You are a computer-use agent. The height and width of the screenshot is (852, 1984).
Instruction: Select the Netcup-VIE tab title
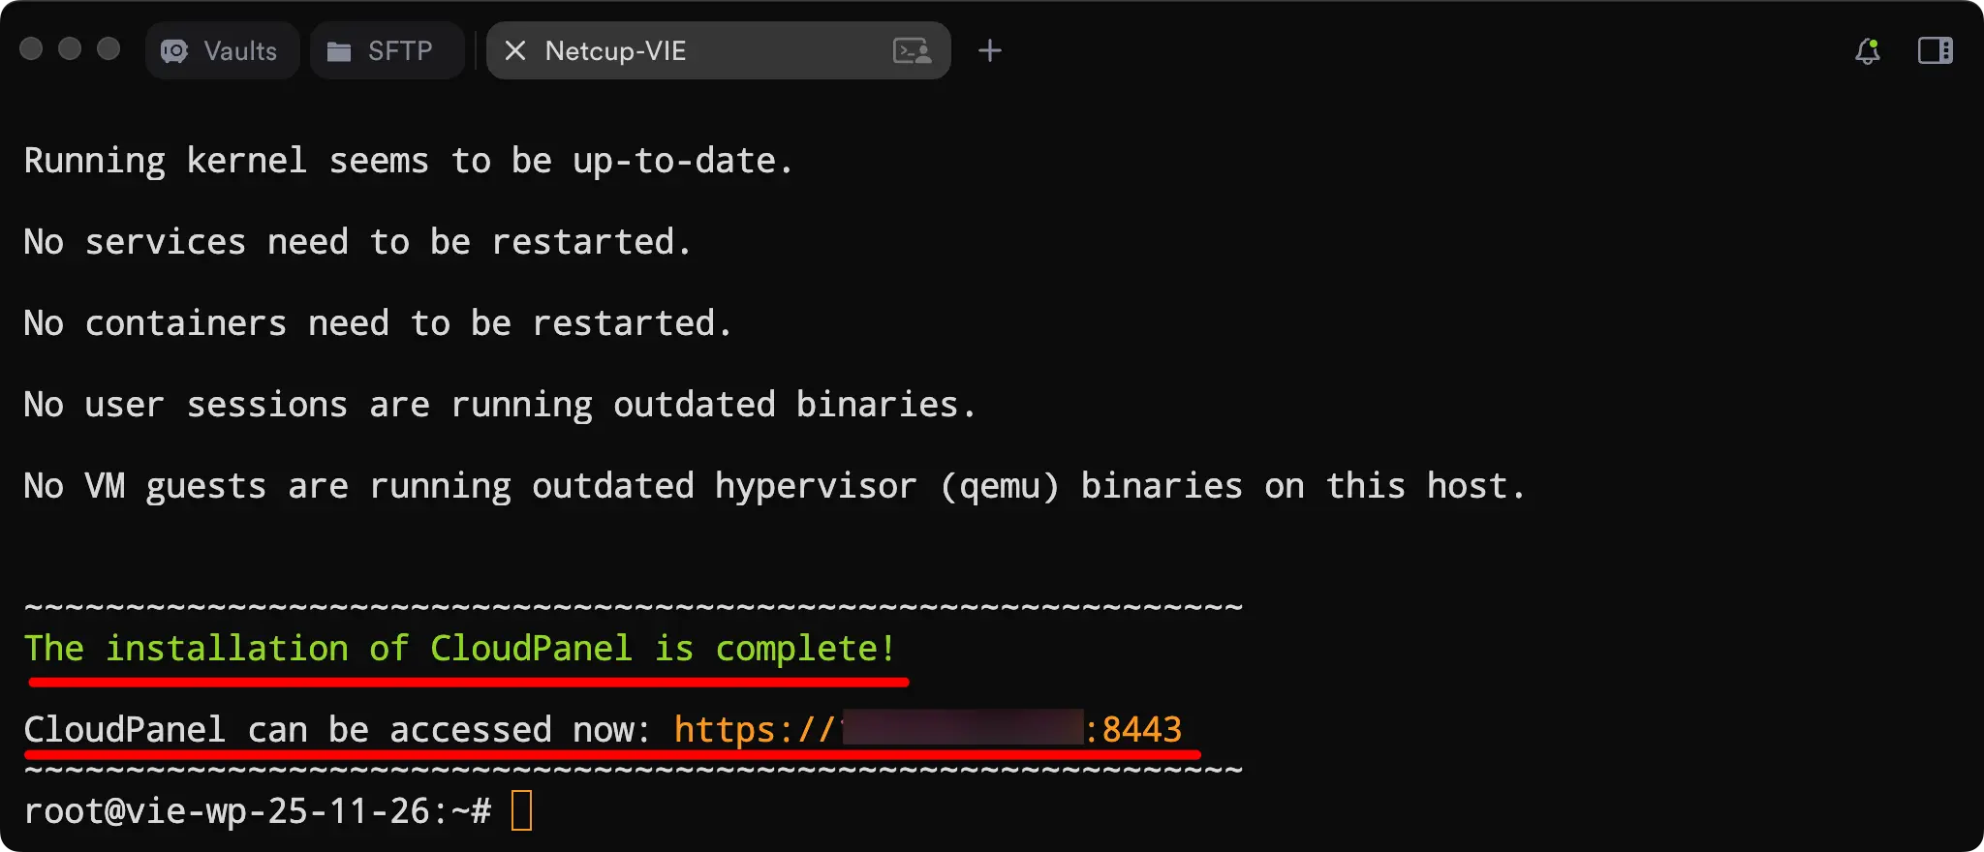(616, 50)
